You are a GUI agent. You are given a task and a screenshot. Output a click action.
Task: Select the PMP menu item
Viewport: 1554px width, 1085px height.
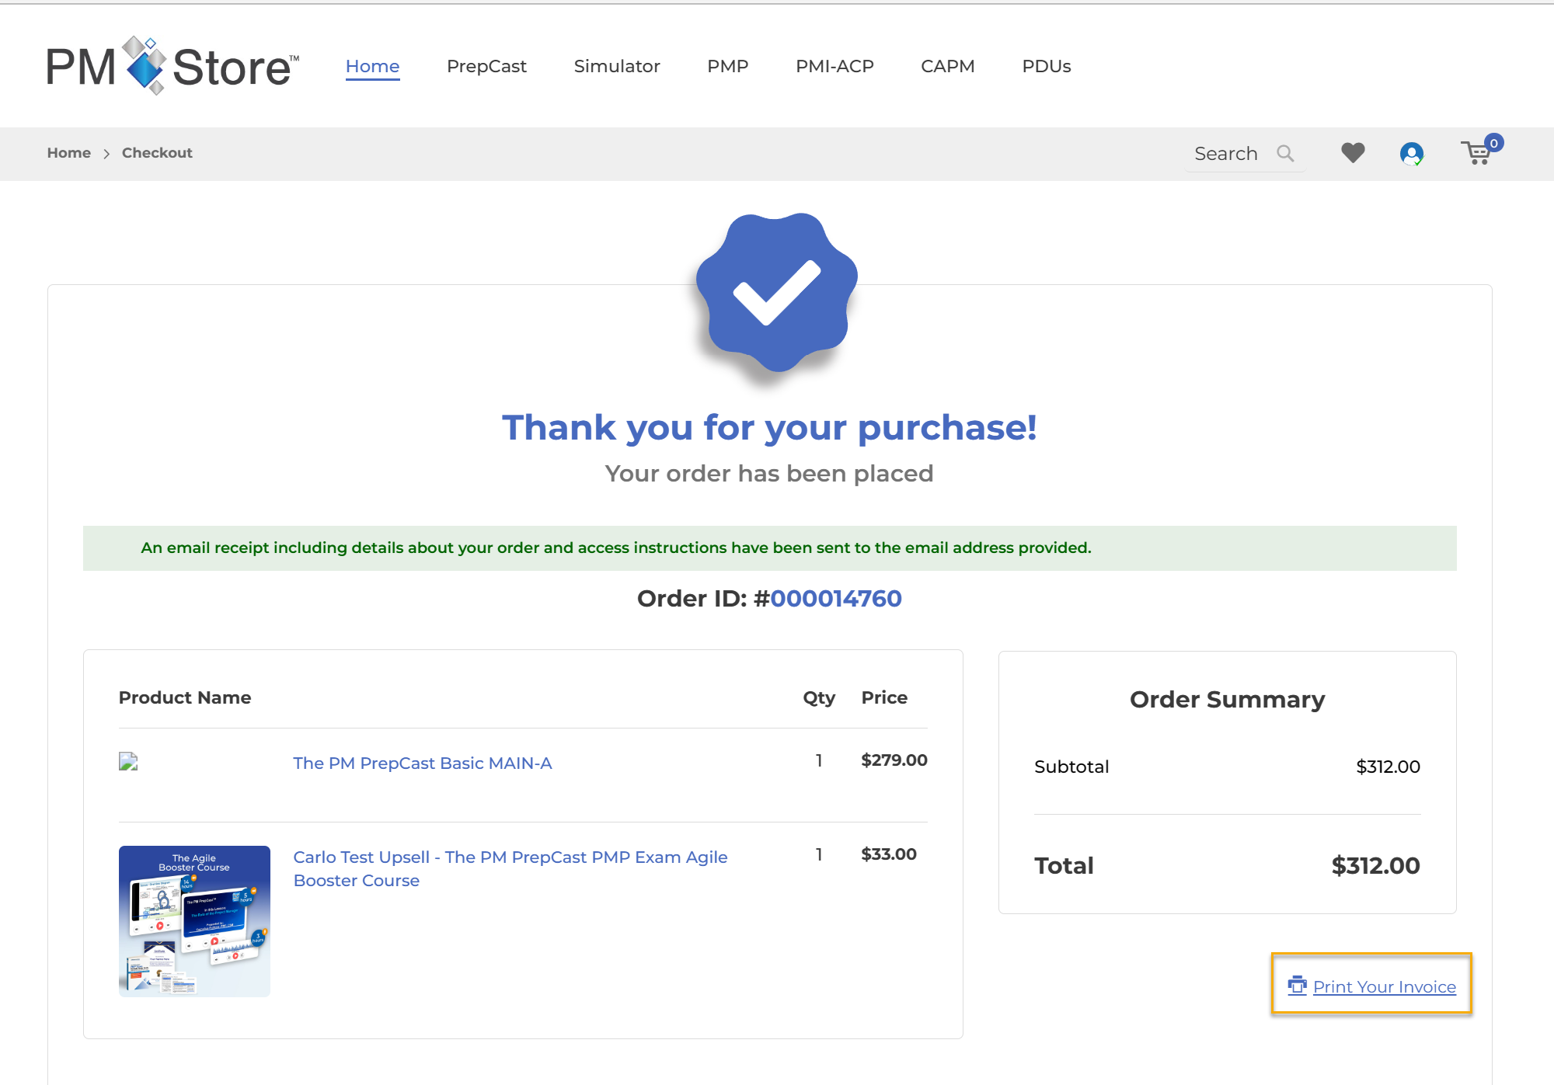[728, 67]
